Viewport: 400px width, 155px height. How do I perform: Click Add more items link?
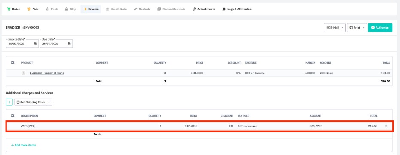pos(23,145)
